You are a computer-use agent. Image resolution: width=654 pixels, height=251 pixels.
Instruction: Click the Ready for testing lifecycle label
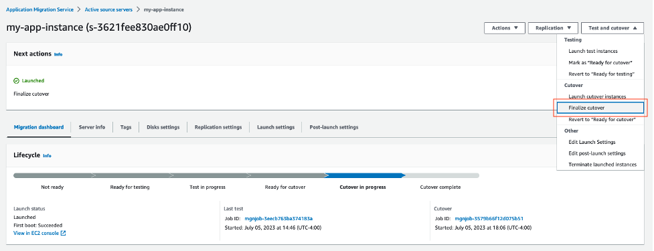(130, 187)
